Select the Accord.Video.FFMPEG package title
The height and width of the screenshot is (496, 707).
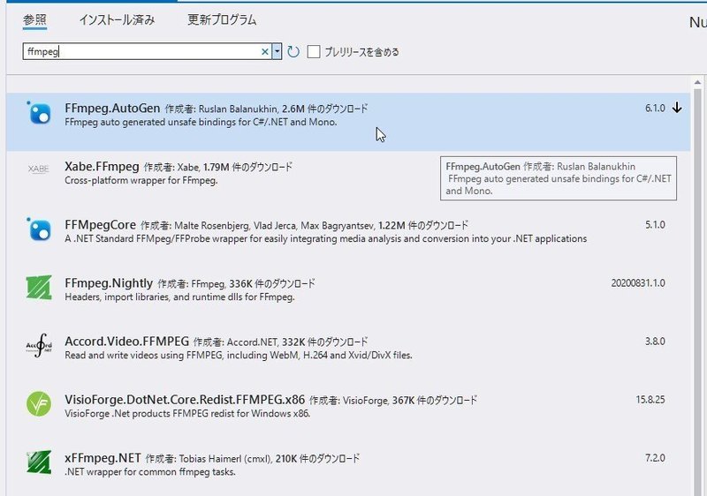click(x=126, y=342)
